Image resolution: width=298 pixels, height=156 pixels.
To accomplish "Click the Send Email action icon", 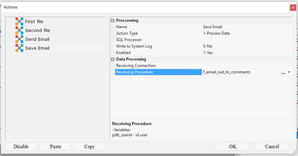I will [19, 39].
